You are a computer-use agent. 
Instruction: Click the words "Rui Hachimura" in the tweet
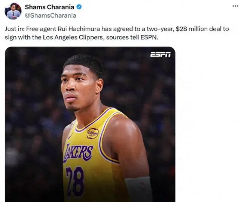79,29
